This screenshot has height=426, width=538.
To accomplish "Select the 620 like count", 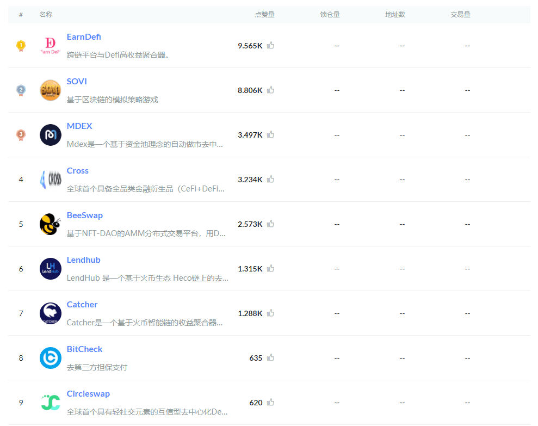I will click(x=256, y=403).
